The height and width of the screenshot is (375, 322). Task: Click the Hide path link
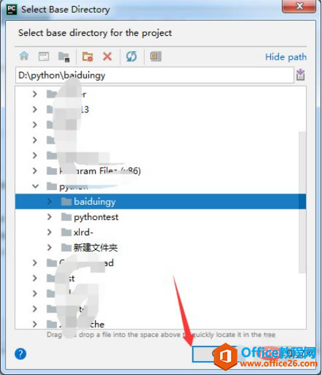tap(285, 57)
